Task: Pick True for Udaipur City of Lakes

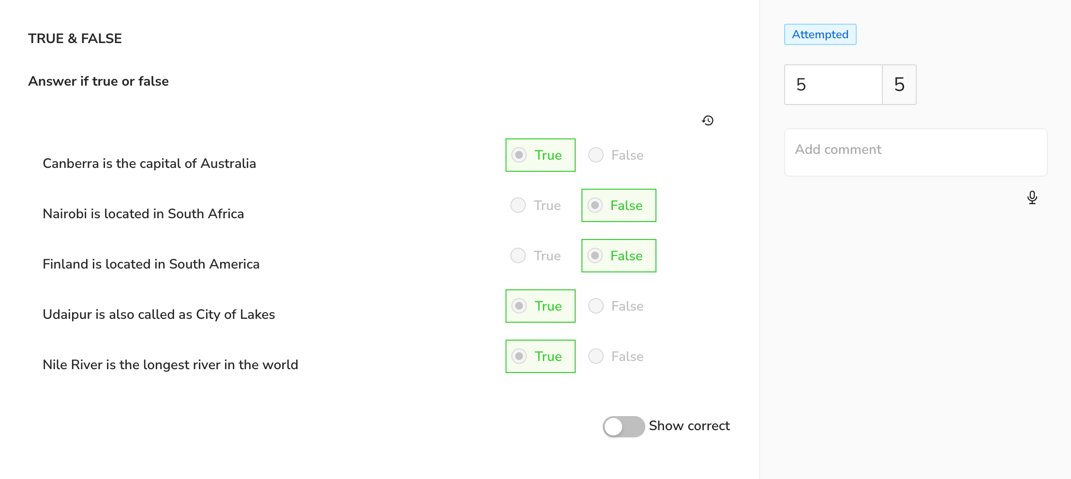Action: pyautogui.click(x=540, y=306)
